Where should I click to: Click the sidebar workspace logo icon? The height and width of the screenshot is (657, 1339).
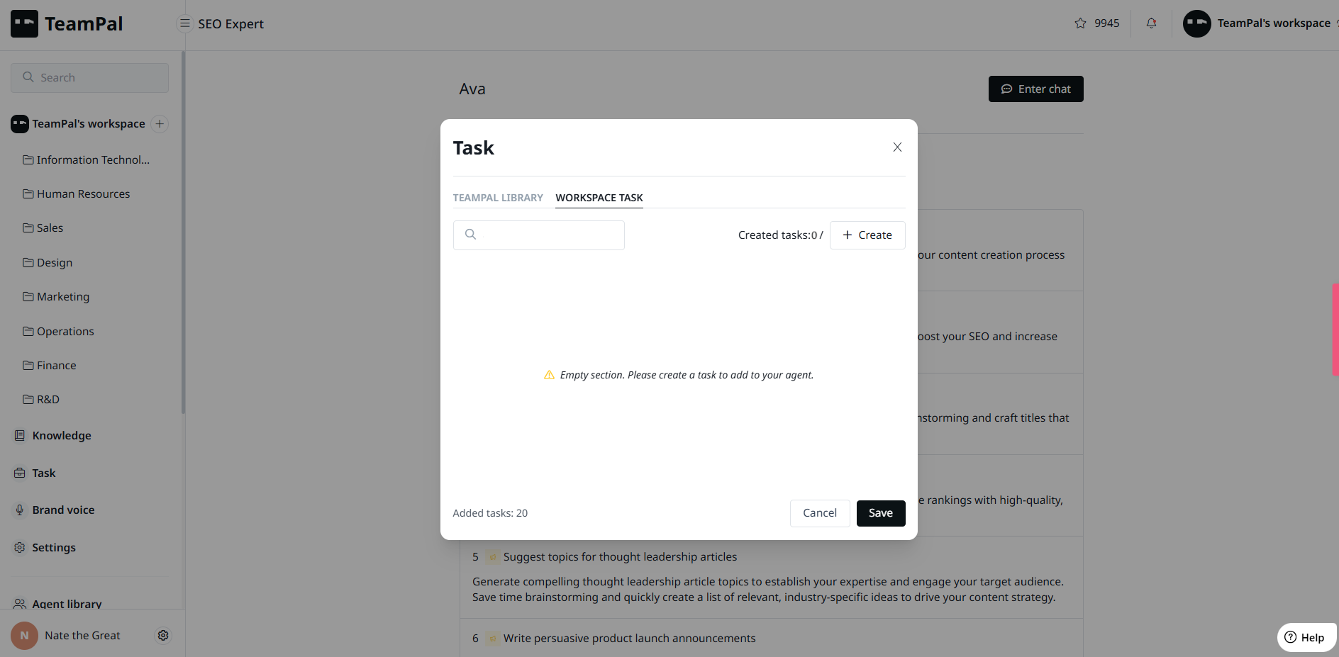(x=20, y=124)
